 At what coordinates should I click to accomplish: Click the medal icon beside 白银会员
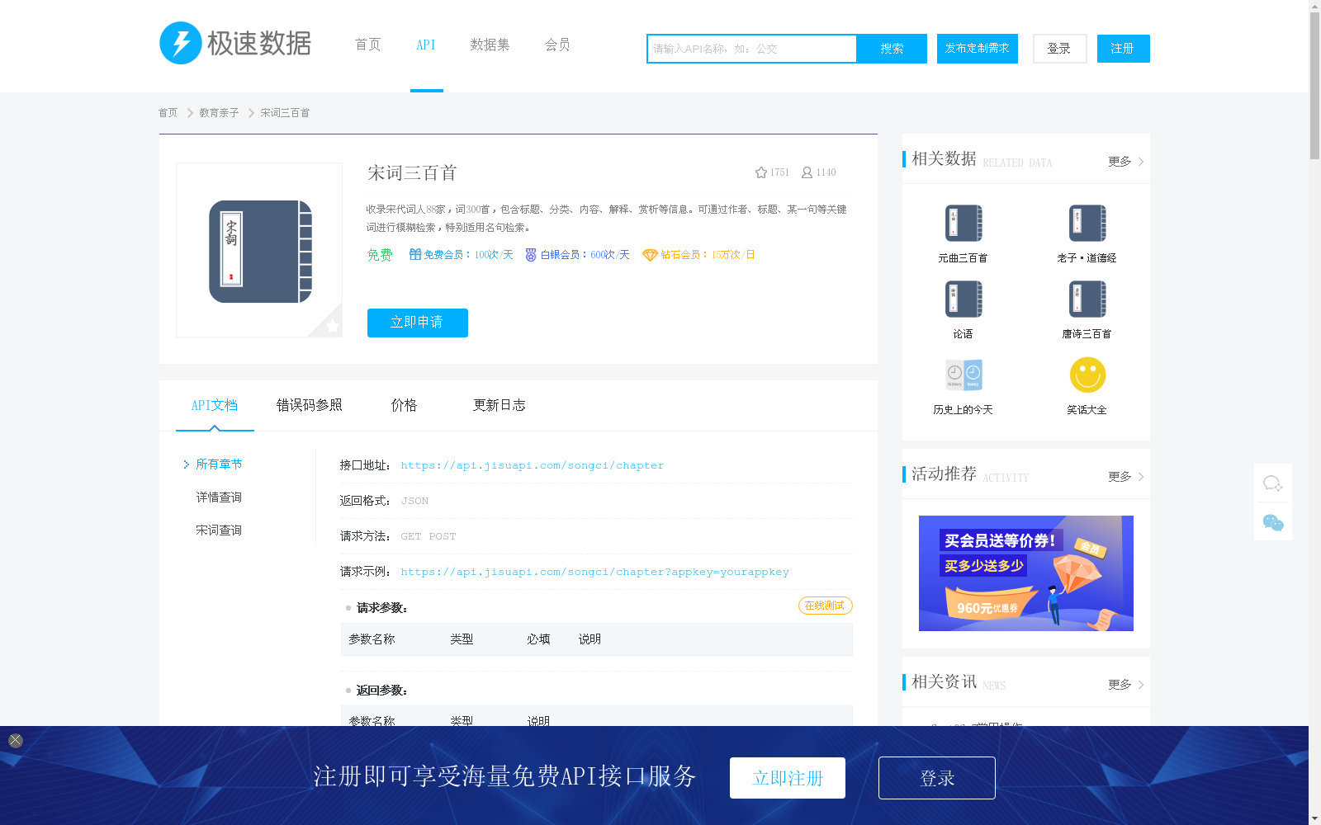(x=531, y=255)
